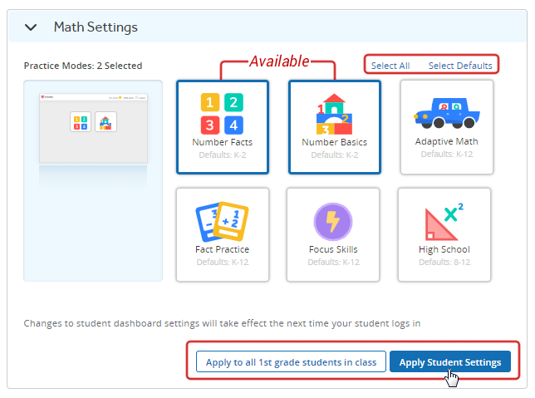
Task: Enable the High School mode card
Action: coord(444,234)
